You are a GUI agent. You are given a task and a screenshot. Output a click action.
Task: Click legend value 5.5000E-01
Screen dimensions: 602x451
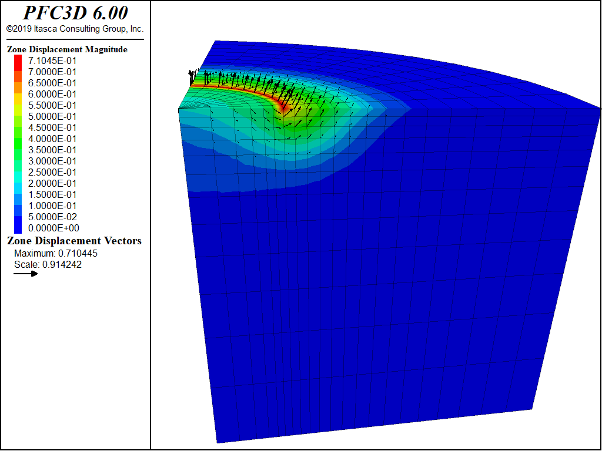coord(52,105)
